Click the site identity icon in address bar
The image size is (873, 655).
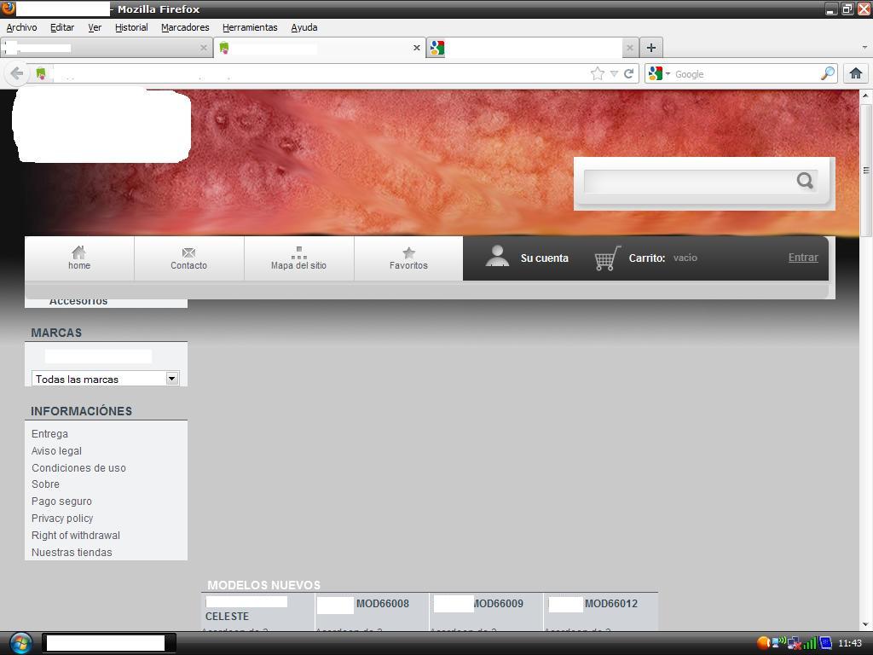pos(41,73)
